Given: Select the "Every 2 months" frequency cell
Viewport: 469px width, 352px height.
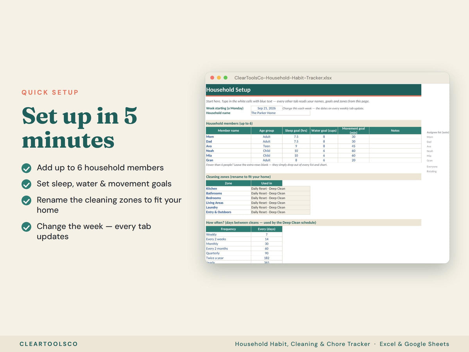Looking at the screenshot, I should click(228, 249).
